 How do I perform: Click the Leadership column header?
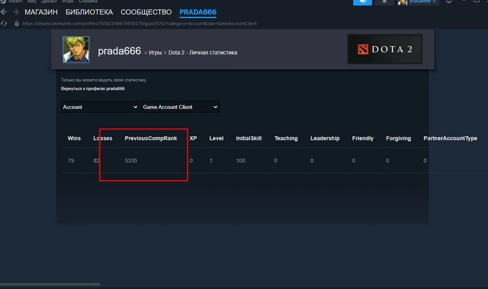325,138
